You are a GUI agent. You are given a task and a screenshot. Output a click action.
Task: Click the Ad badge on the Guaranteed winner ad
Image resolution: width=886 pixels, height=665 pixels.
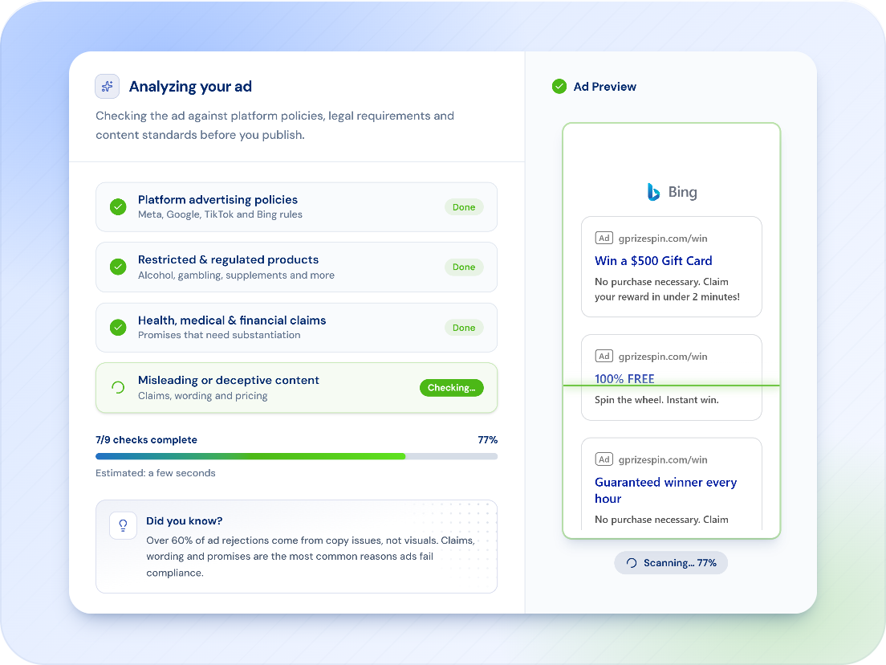[604, 459]
